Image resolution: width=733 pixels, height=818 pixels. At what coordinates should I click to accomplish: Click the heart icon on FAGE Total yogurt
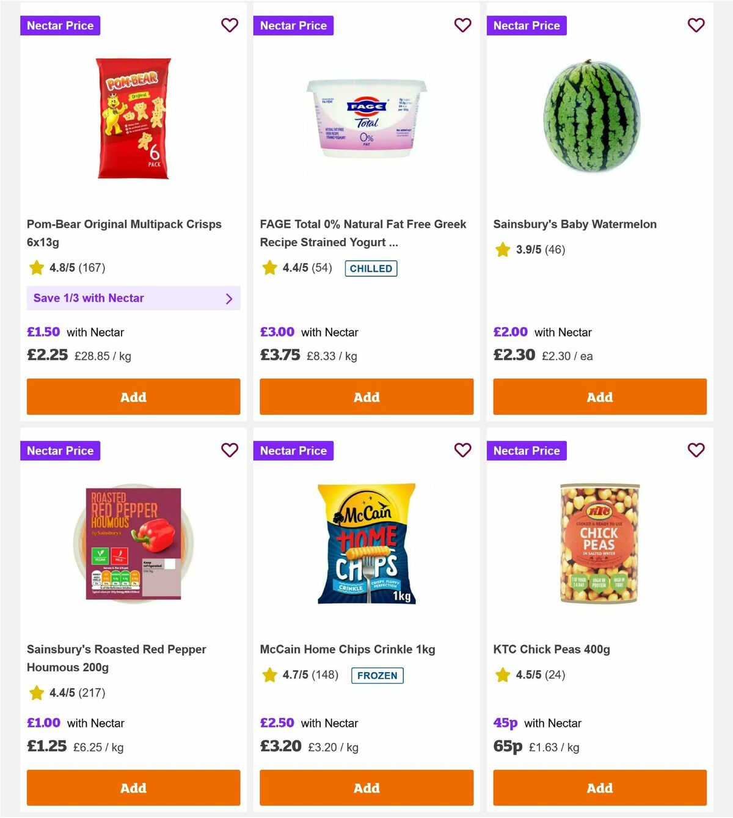point(463,26)
